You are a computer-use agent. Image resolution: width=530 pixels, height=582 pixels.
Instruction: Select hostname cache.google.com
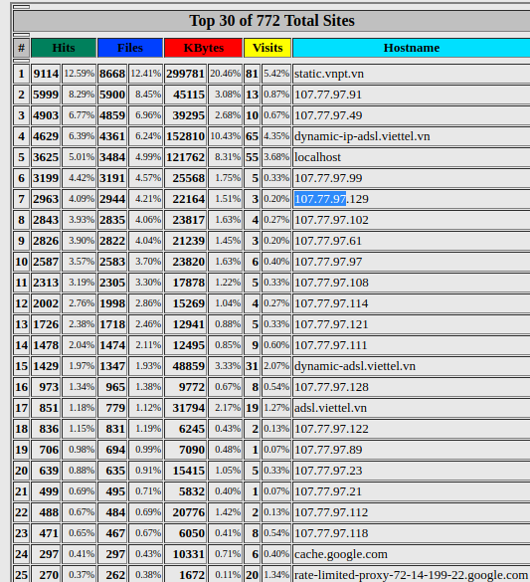pyautogui.click(x=341, y=554)
